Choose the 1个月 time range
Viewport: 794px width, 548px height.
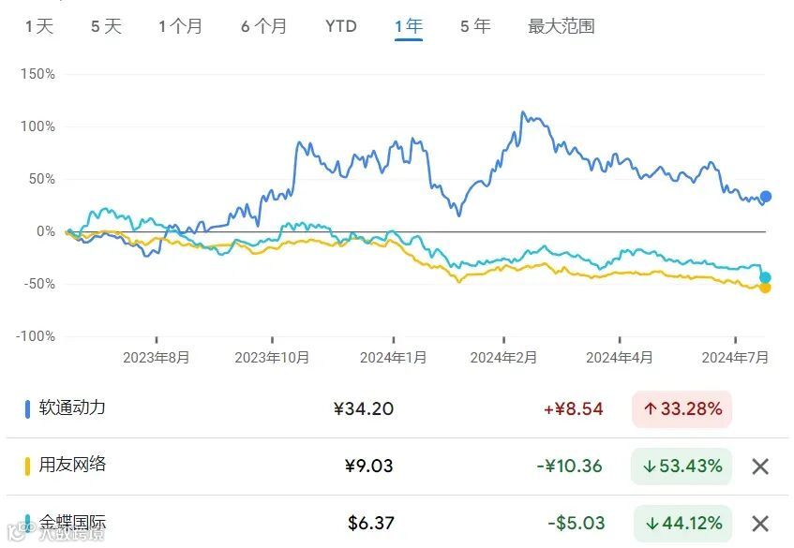180,26
